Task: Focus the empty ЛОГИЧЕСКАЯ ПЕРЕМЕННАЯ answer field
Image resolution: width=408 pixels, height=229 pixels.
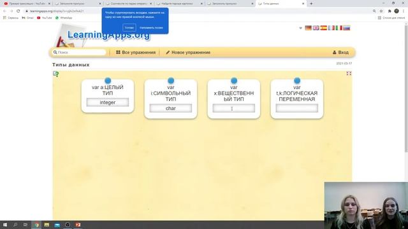Action: (x=297, y=108)
